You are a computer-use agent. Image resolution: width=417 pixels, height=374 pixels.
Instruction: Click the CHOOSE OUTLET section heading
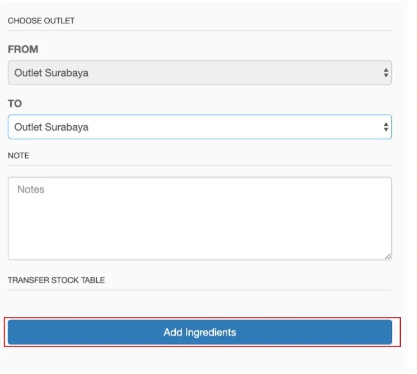(41, 21)
